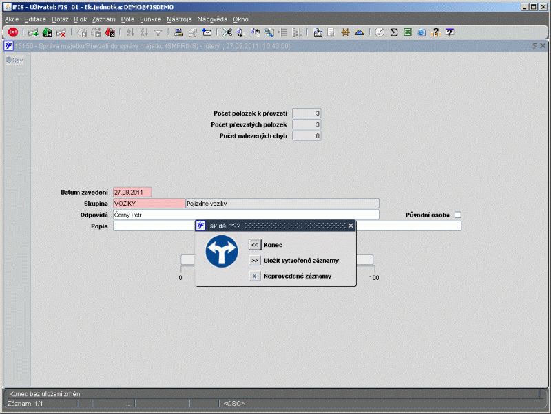
Task: Open the Okno menu
Action: click(x=240, y=19)
